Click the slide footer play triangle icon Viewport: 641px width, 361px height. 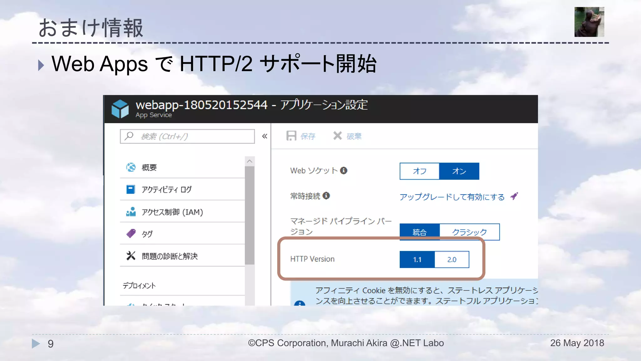(36, 343)
